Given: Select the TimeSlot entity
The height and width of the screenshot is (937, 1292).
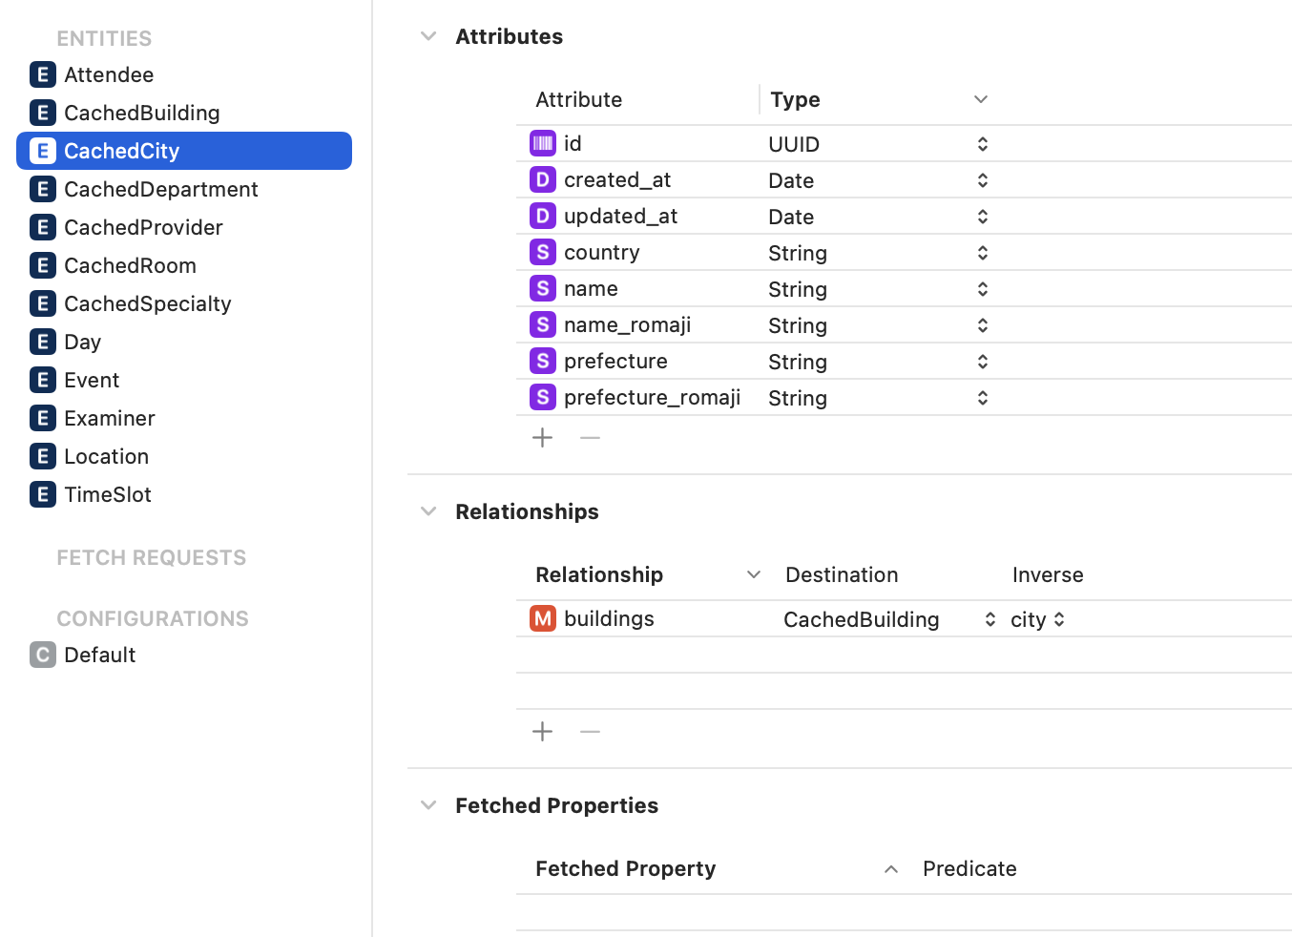Looking at the screenshot, I should [x=108, y=495].
